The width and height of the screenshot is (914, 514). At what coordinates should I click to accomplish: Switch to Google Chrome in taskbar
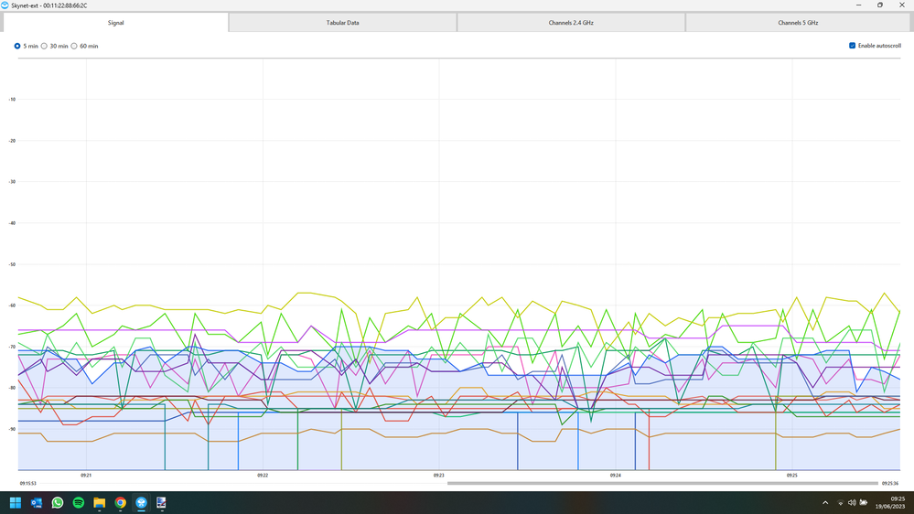click(x=121, y=503)
